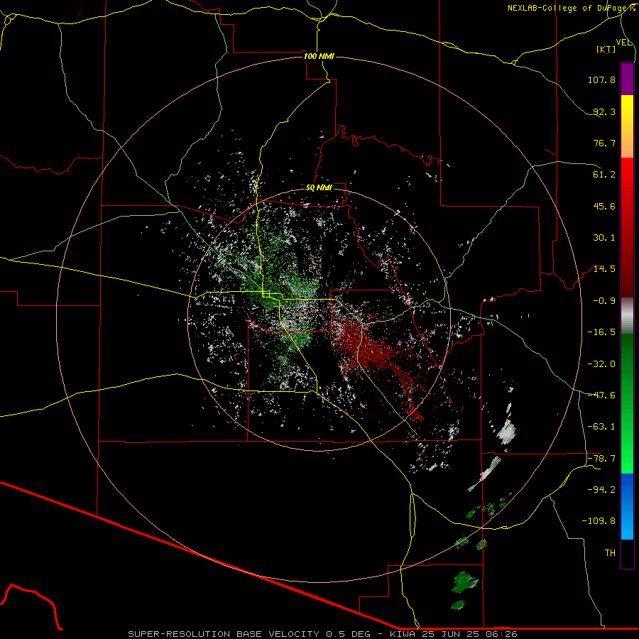This screenshot has width=639, height=639.
Task: Select the 76.7 velocity scale value
Action: click(x=604, y=143)
